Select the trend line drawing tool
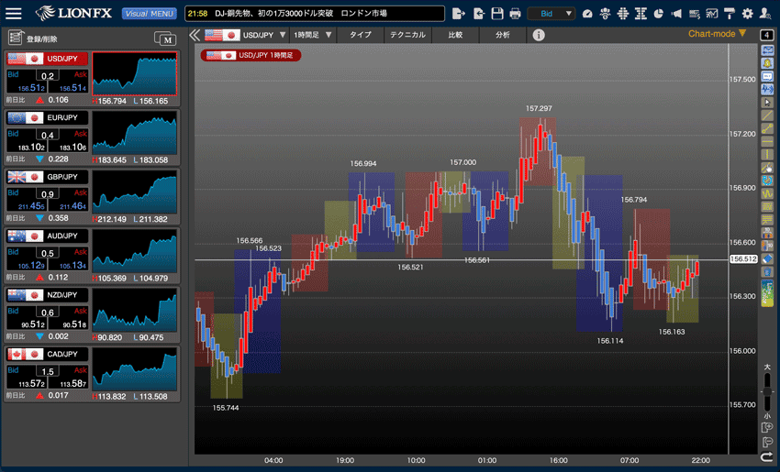The image size is (780, 472). coord(768,116)
